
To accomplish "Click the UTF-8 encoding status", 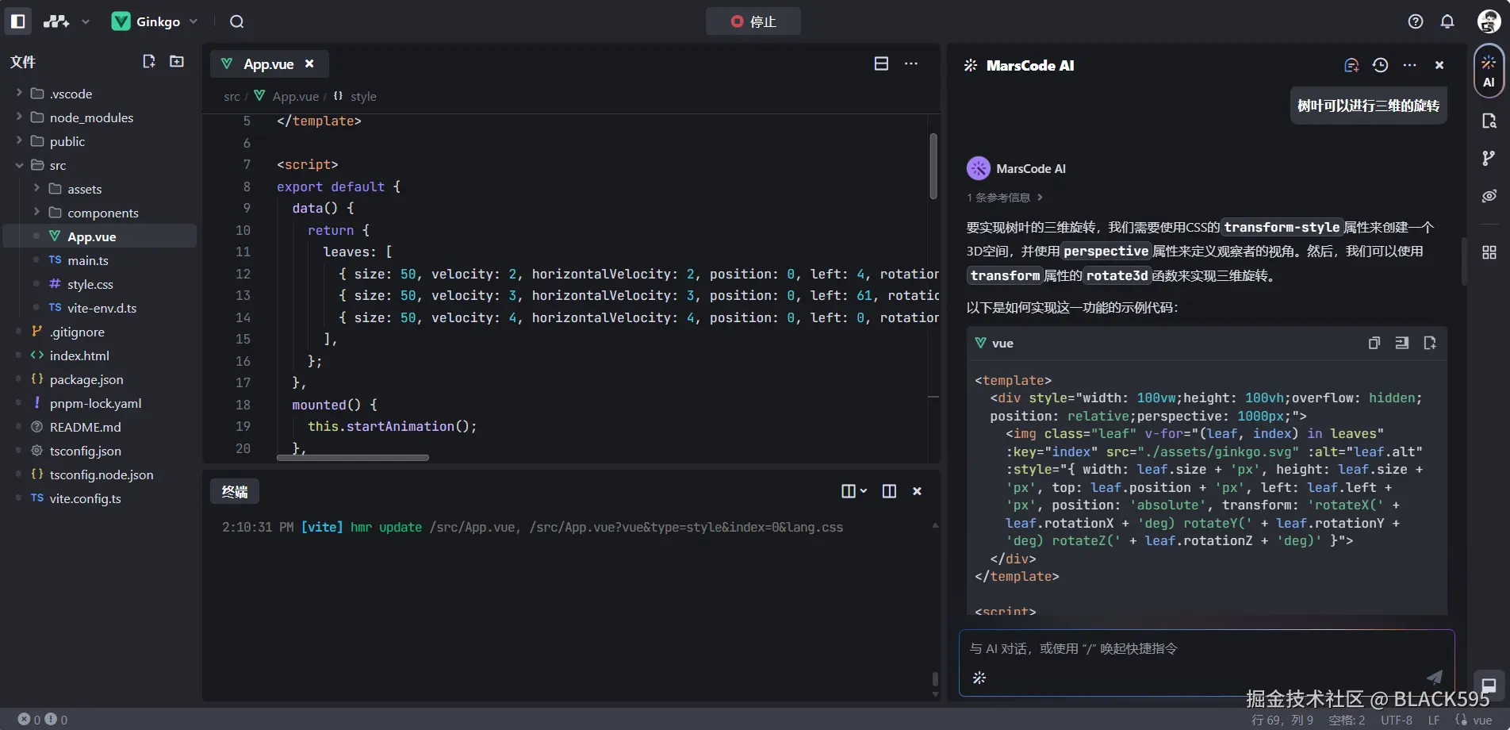I will click(1397, 720).
